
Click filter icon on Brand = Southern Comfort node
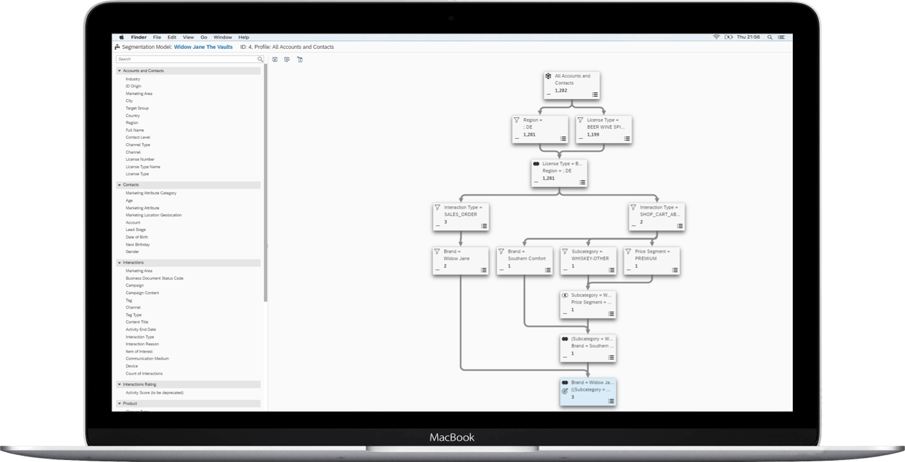500,251
